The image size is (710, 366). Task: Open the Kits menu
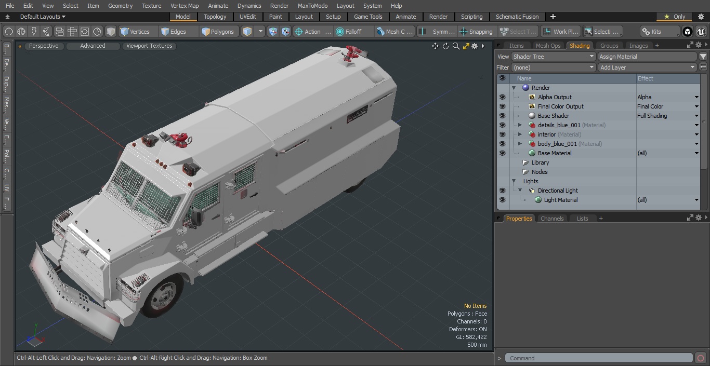659,32
